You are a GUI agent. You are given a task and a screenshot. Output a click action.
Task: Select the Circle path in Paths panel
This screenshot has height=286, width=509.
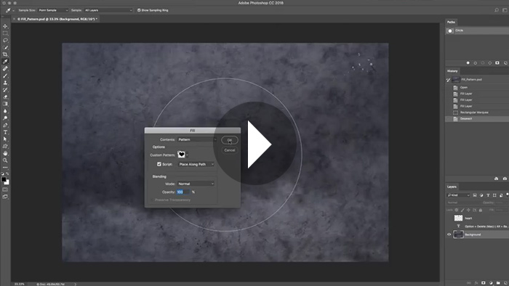click(x=477, y=30)
